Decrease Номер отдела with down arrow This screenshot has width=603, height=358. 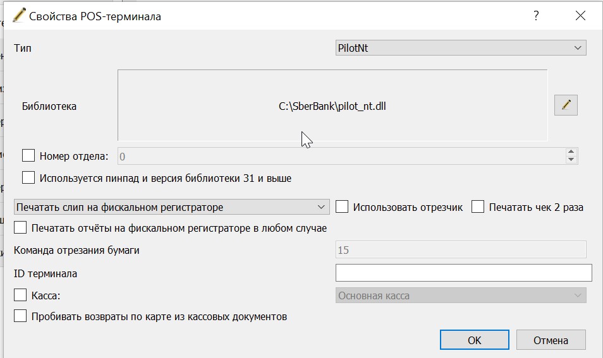click(571, 159)
